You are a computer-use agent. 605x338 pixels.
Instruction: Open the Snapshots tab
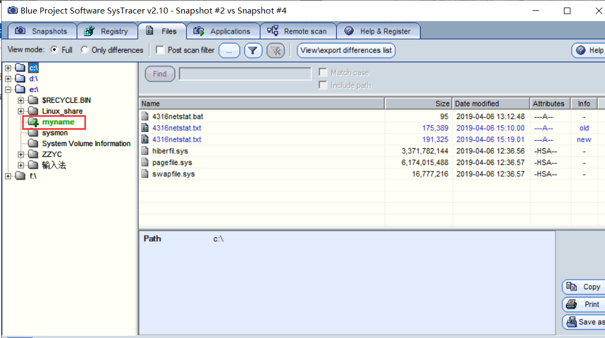pos(42,31)
